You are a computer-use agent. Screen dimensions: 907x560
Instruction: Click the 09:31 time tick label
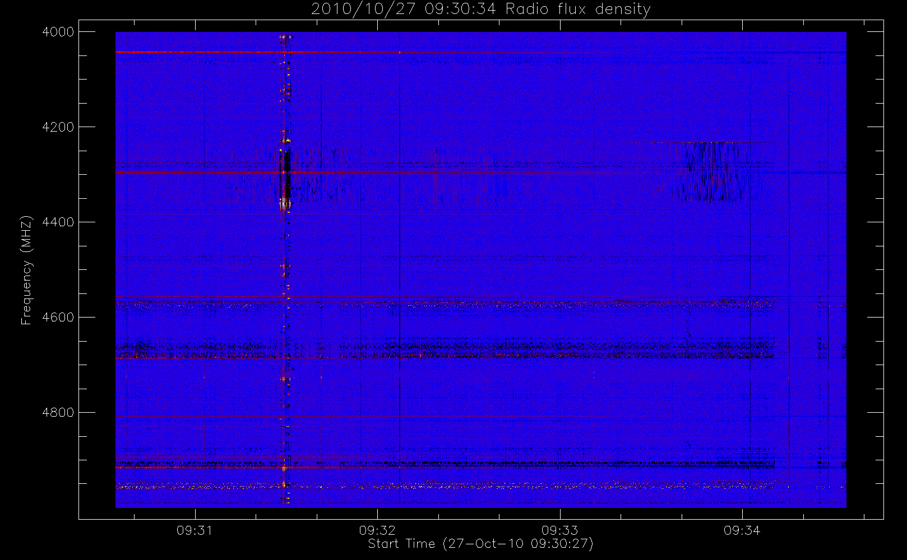coord(195,530)
